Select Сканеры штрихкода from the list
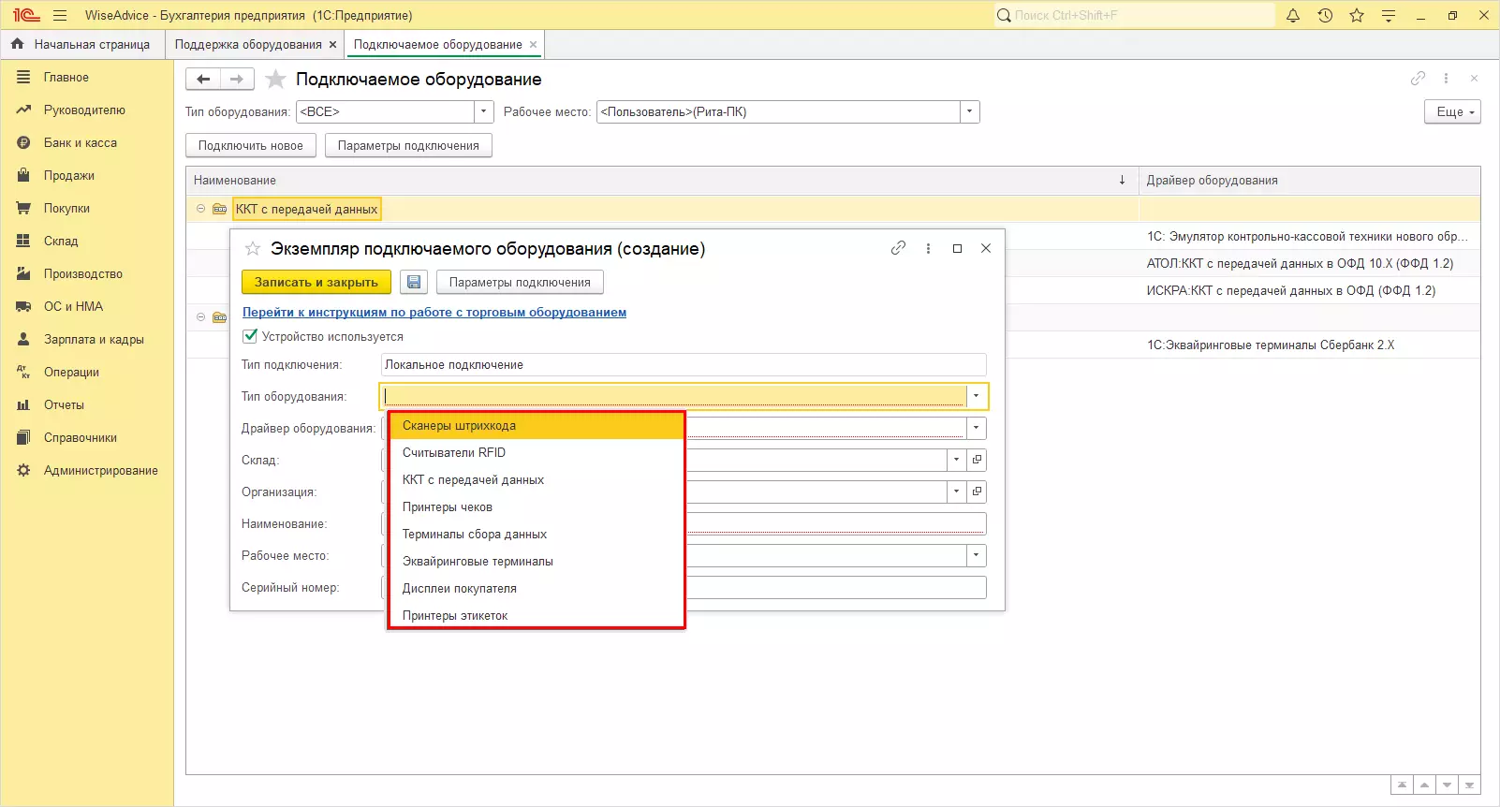The height and width of the screenshot is (807, 1500). [x=536, y=426]
